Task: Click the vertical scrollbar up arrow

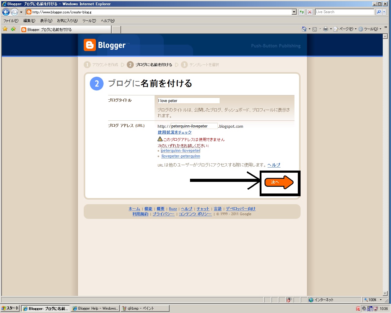Action: (385, 36)
